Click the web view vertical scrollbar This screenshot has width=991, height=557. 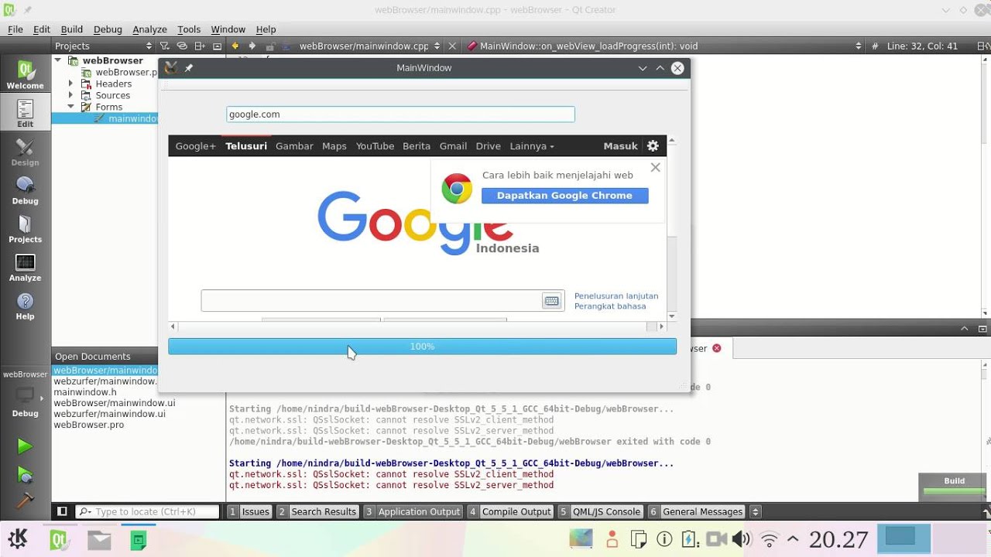click(671, 228)
